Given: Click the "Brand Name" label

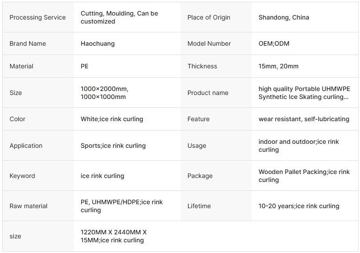Looking at the screenshot, I should pos(28,43).
